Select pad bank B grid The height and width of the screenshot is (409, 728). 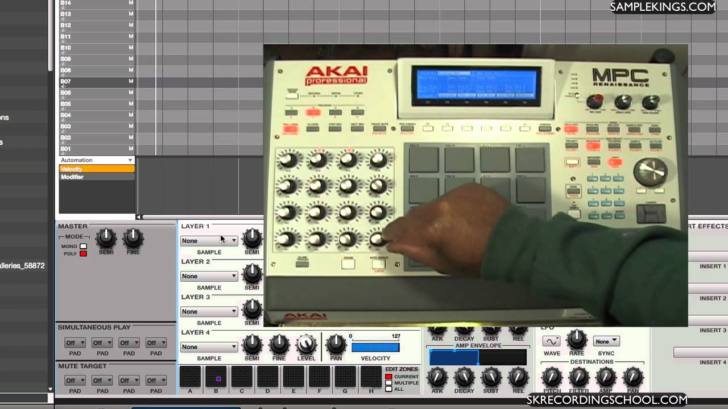pyautogui.click(x=216, y=376)
